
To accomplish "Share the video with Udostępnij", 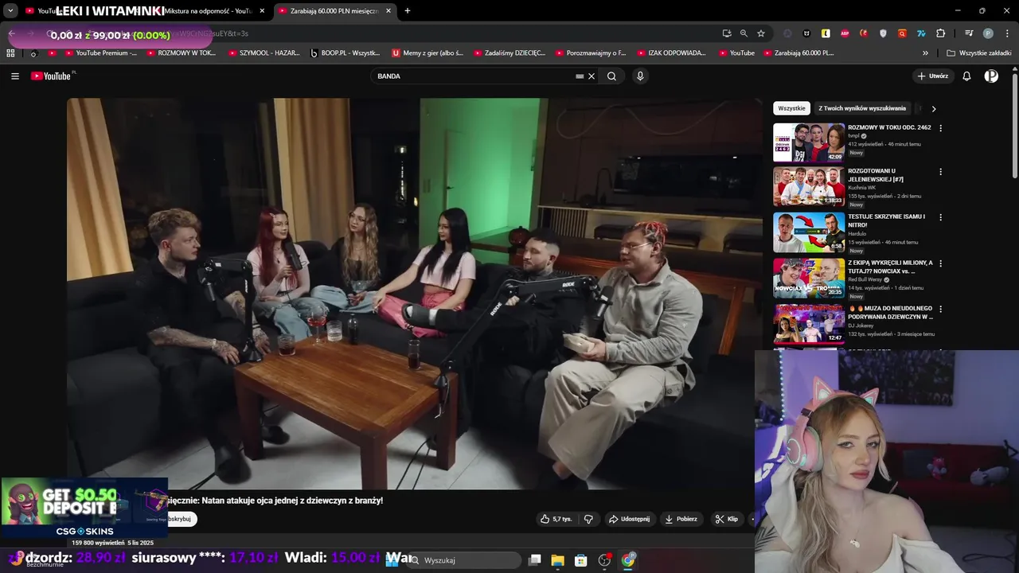I will 629,519.
